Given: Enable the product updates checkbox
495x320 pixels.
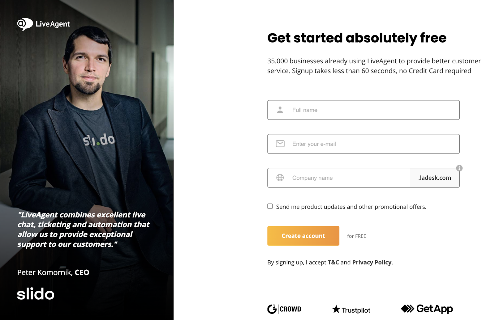Looking at the screenshot, I should [x=270, y=206].
